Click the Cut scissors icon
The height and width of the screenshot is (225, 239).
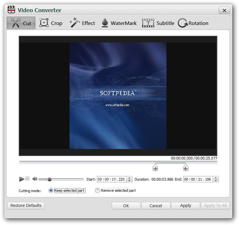point(16,23)
